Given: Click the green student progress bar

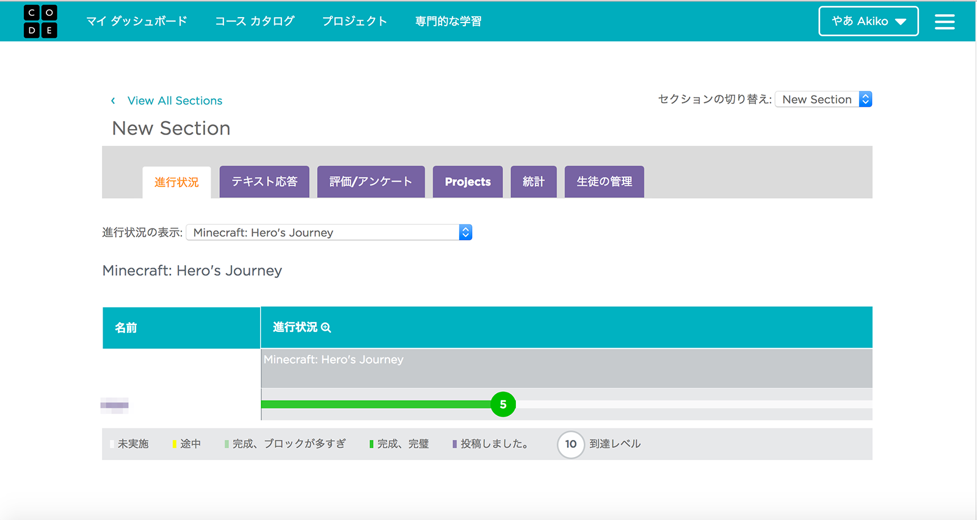Looking at the screenshot, I should (376, 405).
